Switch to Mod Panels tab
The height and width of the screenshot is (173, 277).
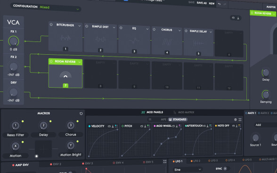[152, 112]
